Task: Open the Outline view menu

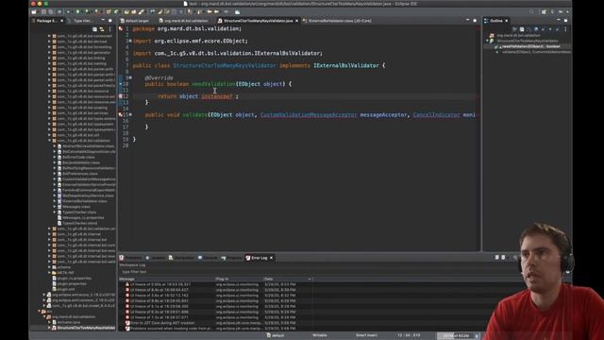Action: coord(565,29)
